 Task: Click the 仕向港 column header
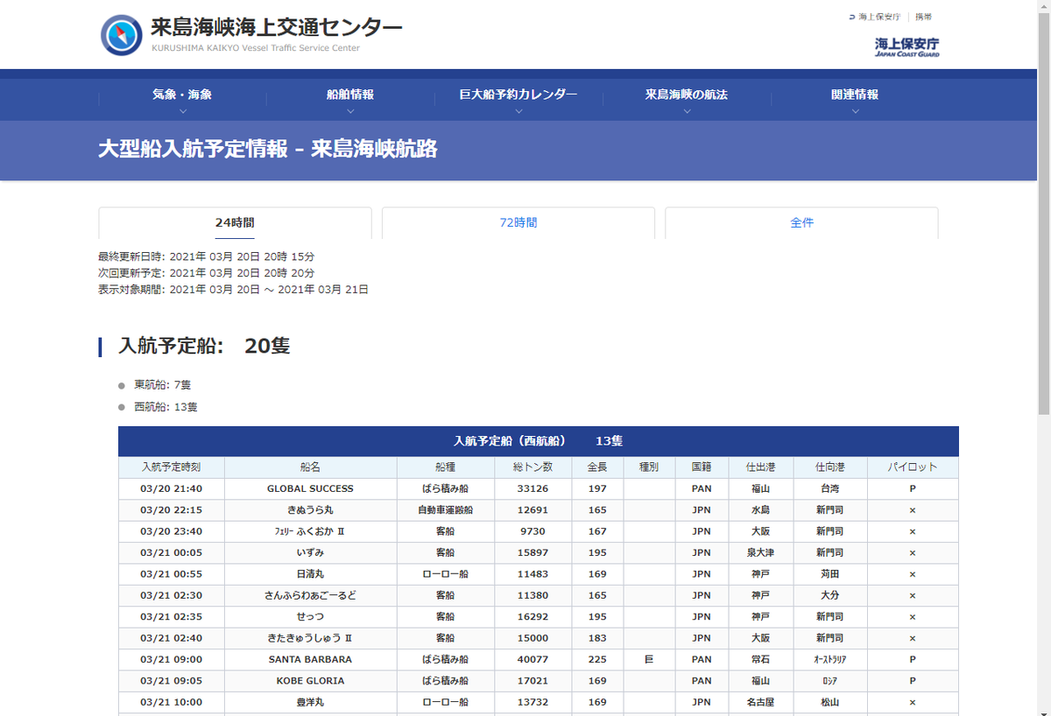[830, 467]
